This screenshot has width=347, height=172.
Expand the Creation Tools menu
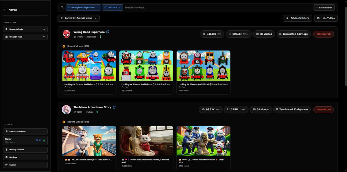pos(25,37)
